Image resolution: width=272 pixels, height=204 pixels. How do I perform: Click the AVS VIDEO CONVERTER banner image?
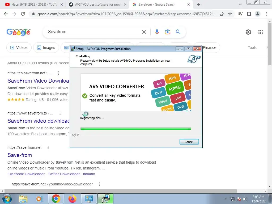[136, 92]
